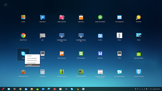
Task: Open WPS Presentation
Action: tap(62, 54)
